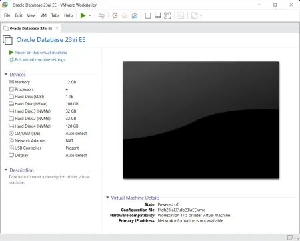The image size is (300, 241).
Task: Click the USB Controller device icon
Action: [x=11, y=148]
